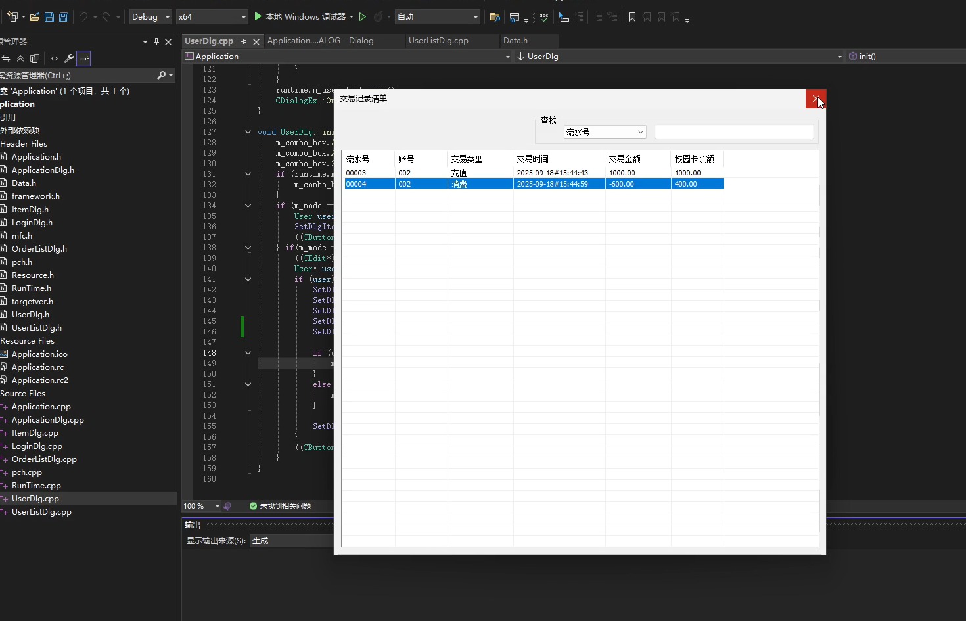Viewport: 966px width, 621px height.
Task: Click the new project toolbar icon
Action: (x=12, y=17)
